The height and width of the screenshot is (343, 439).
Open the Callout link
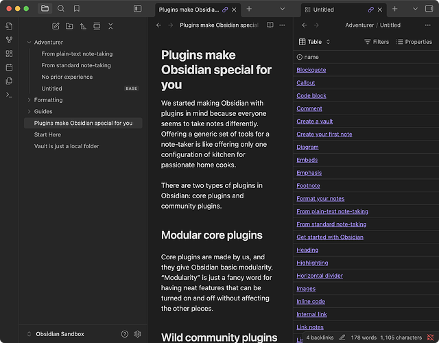click(x=306, y=83)
